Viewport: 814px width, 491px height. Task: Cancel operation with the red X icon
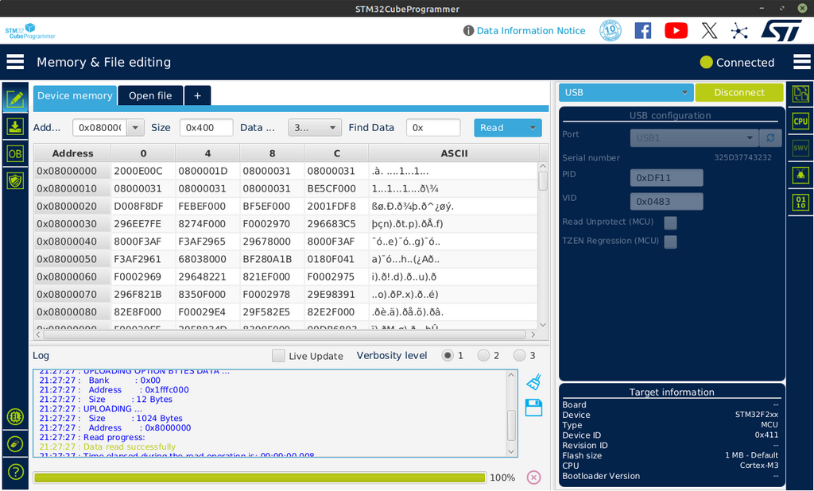click(533, 477)
